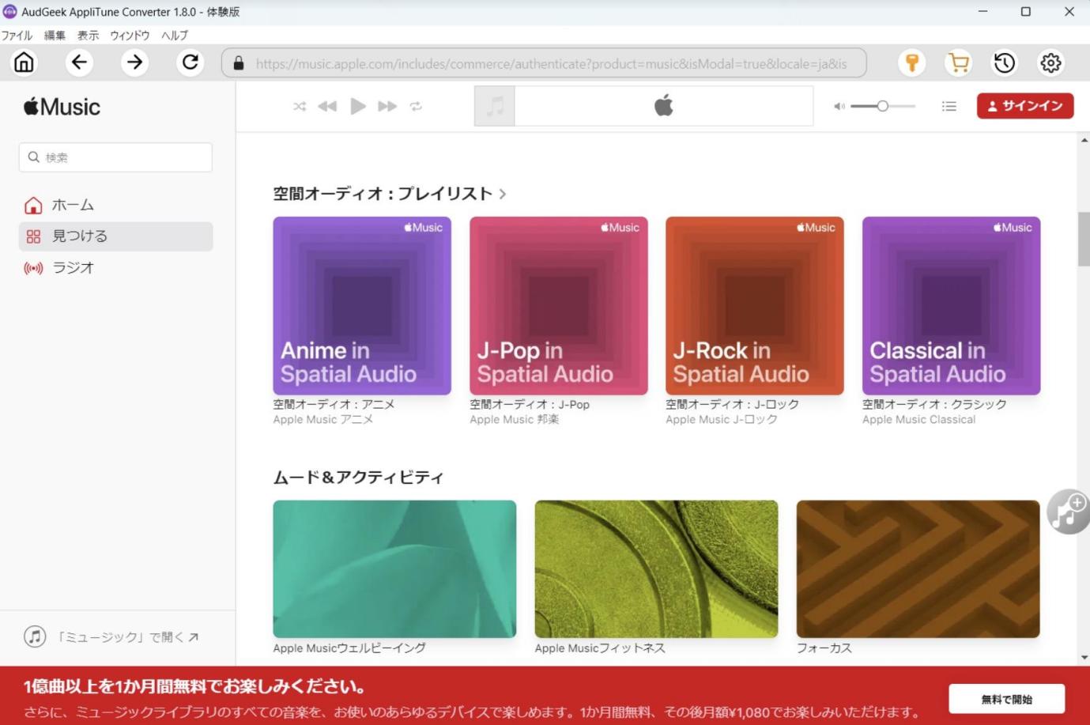1090x725 pixels.
Task: Open the 表示 menu
Action: coord(88,36)
